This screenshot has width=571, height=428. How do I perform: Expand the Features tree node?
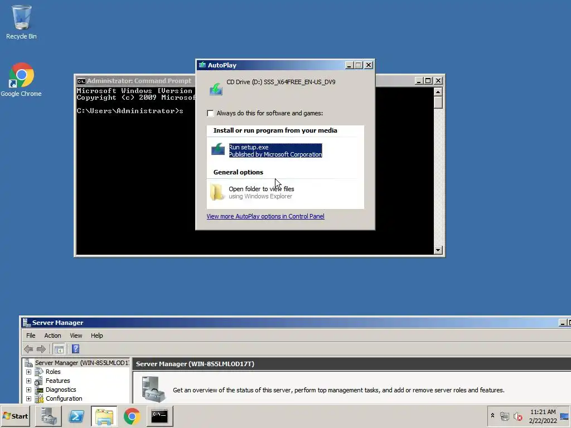pos(28,381)
